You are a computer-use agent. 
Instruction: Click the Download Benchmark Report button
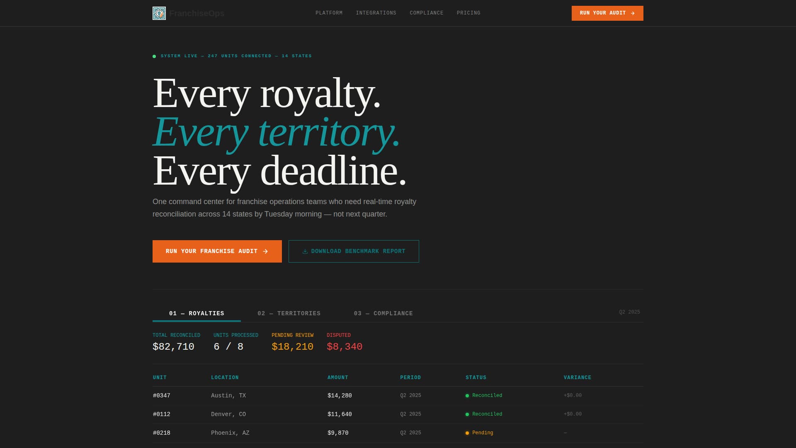point(354,251)
